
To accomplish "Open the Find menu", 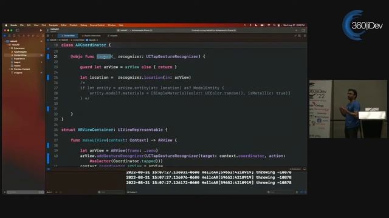I will point(44,25).
